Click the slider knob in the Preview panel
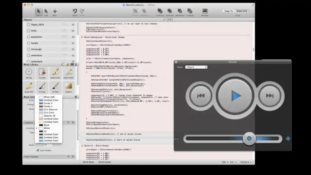Viewport: 311px width, 175px height. (249, 138)
